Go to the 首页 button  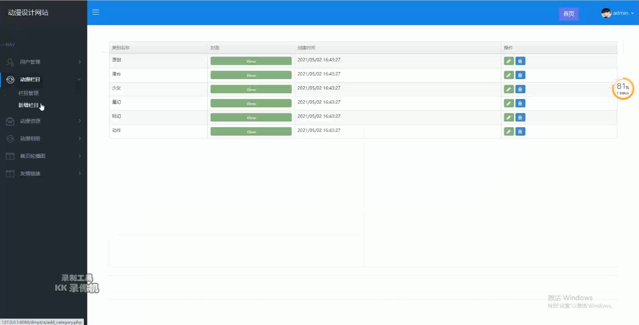point(569,14)
